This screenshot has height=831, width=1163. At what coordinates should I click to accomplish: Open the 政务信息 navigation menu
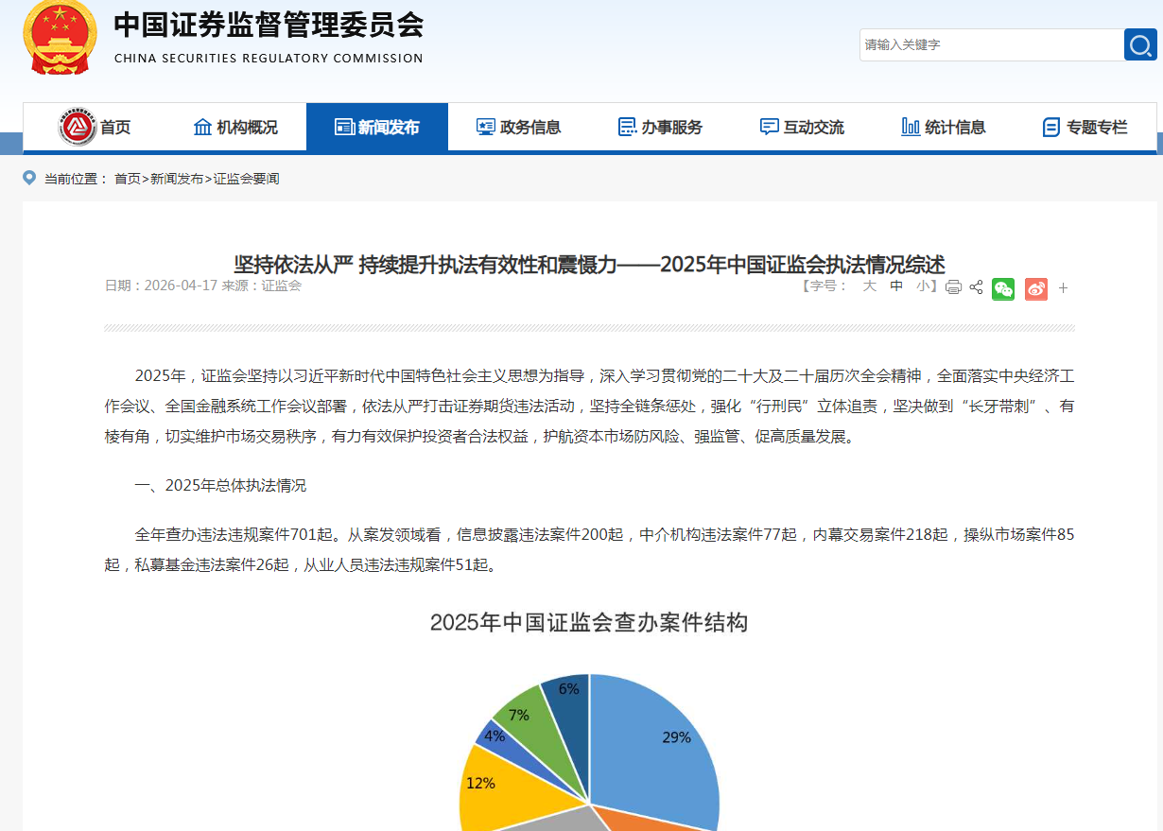pyautogui.click(x=518, y=127)
